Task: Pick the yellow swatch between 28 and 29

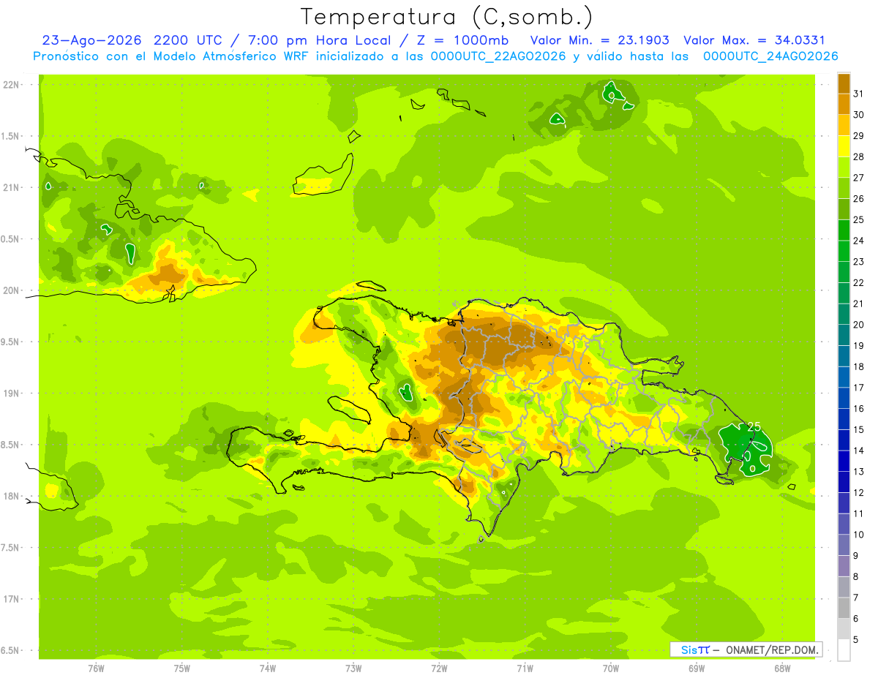Action: [x=844, y=146]
